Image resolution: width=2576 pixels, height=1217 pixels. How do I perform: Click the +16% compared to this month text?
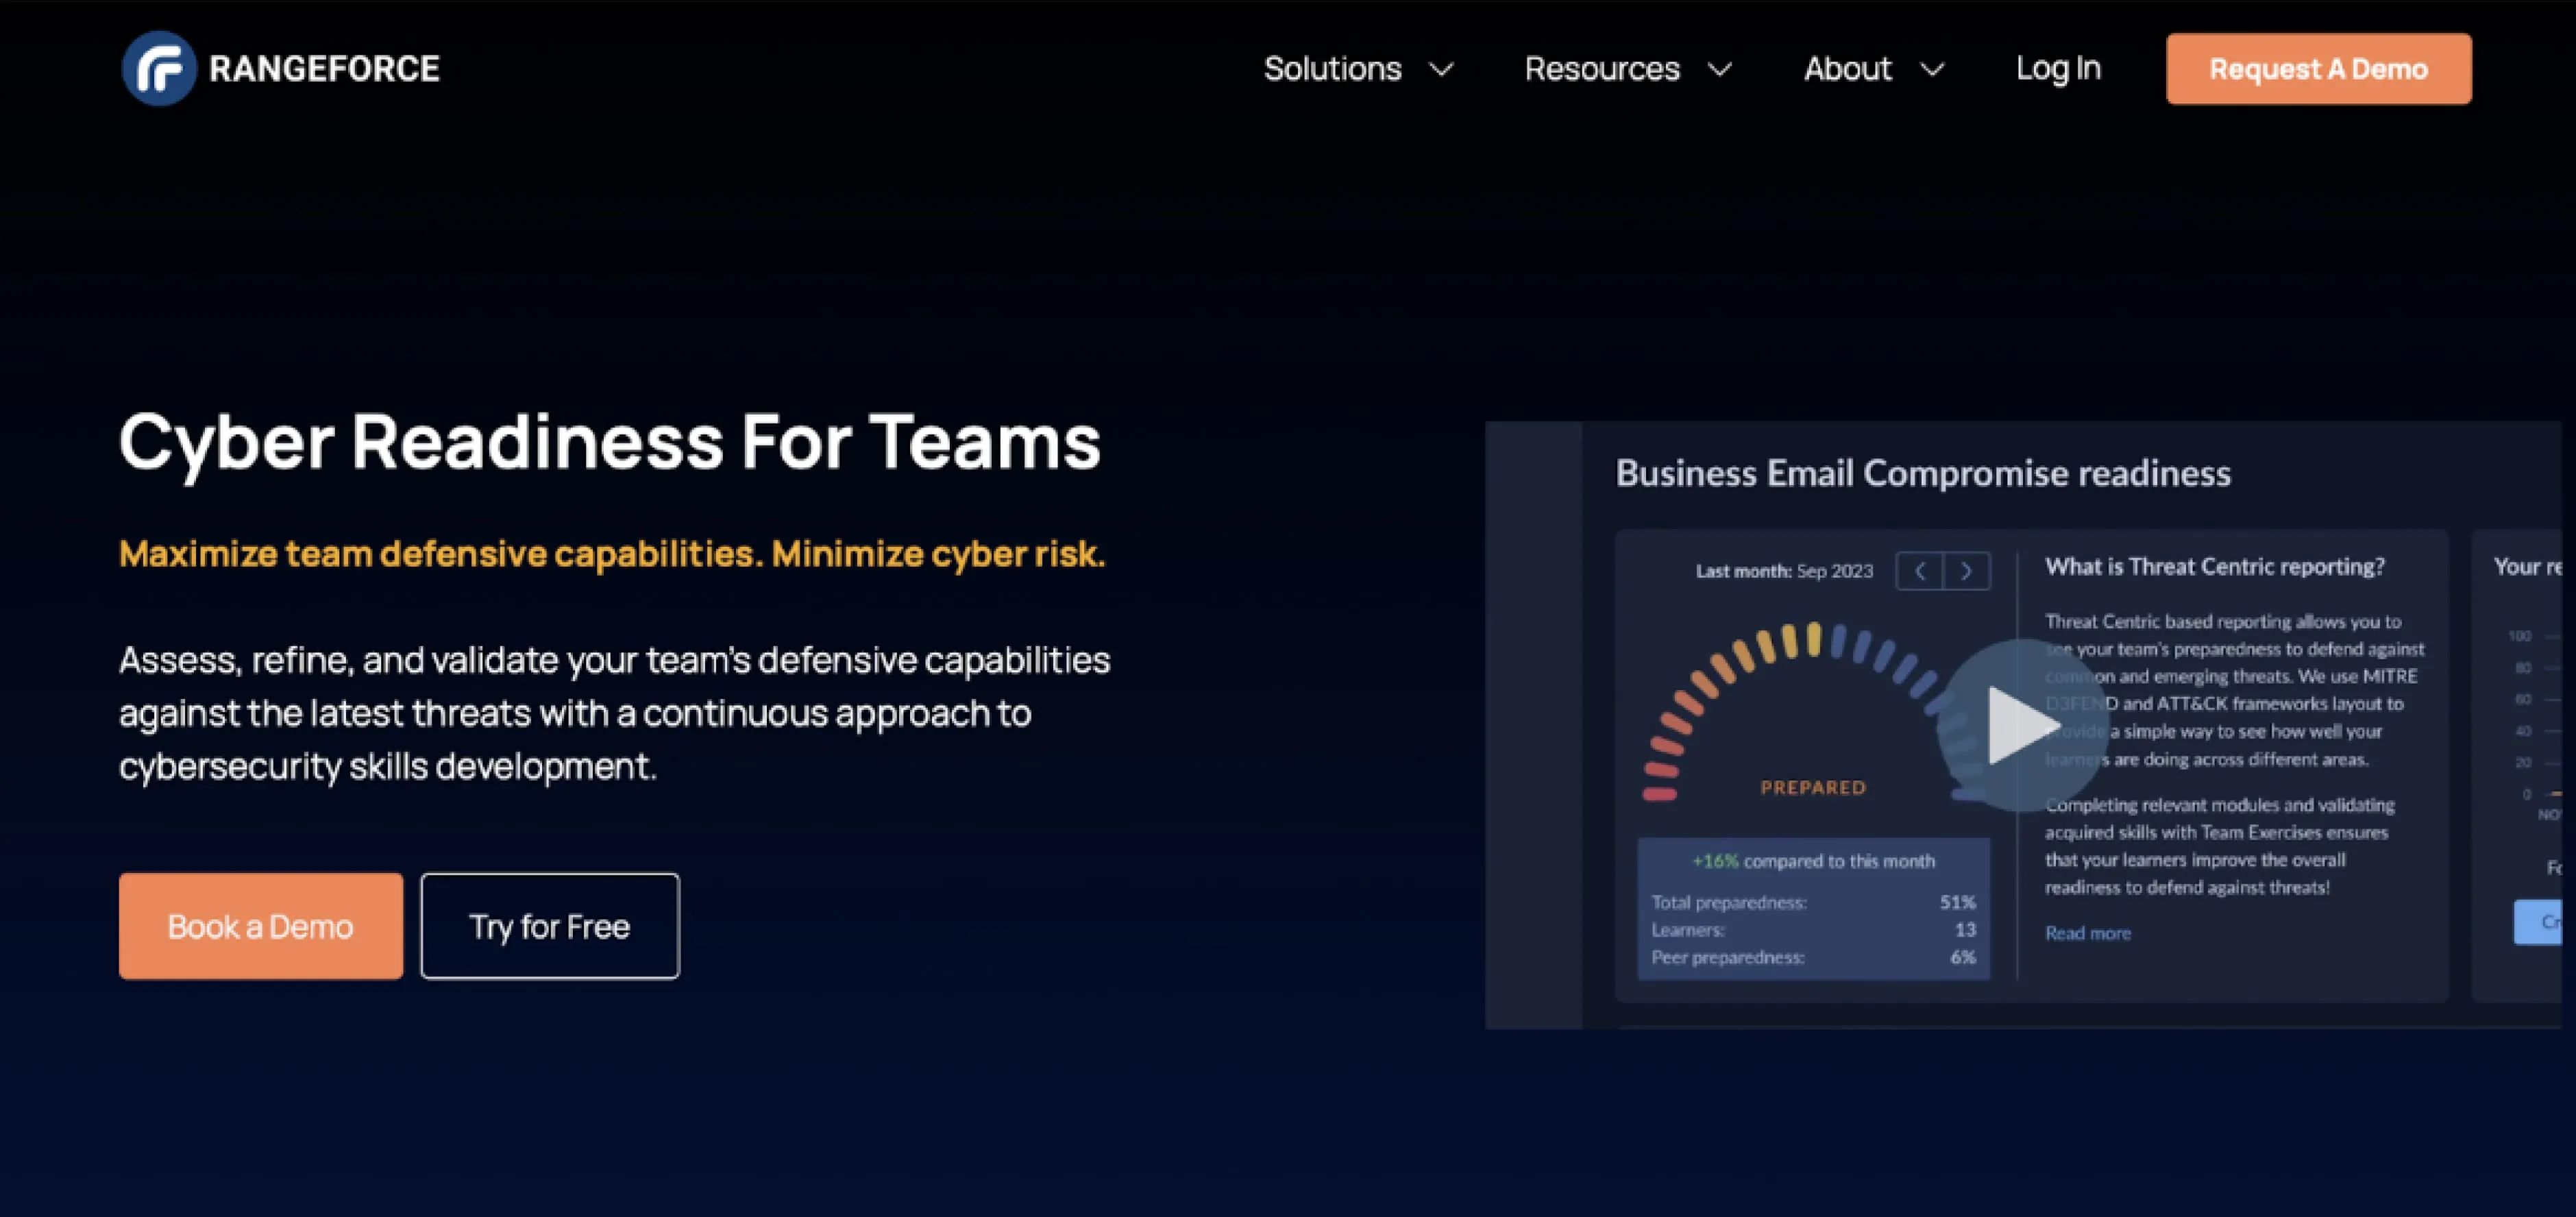[1813, 861]
